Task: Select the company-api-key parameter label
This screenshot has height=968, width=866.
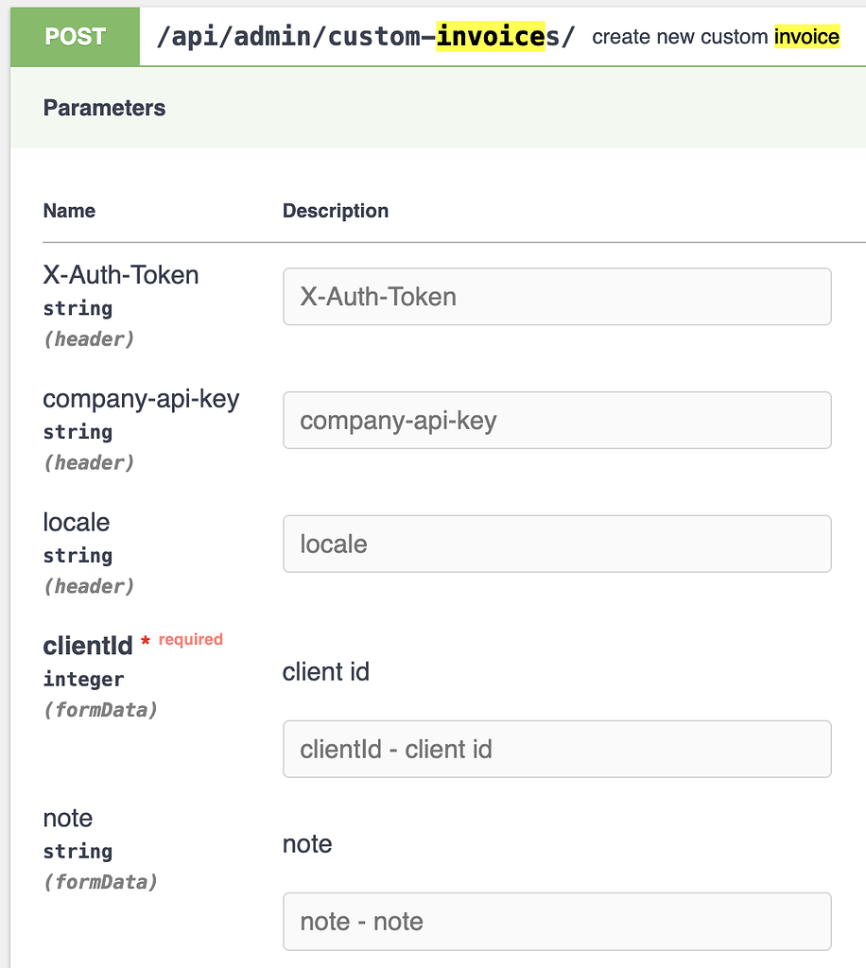Action: pos(141,399)
